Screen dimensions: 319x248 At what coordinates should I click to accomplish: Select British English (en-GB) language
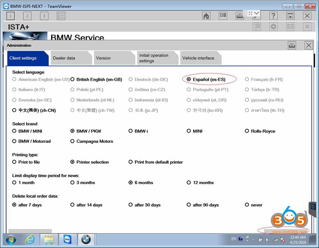(72, 79)
